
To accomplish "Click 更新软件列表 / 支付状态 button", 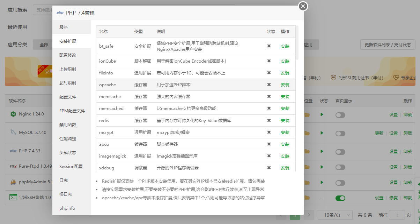I will [388, 45].
